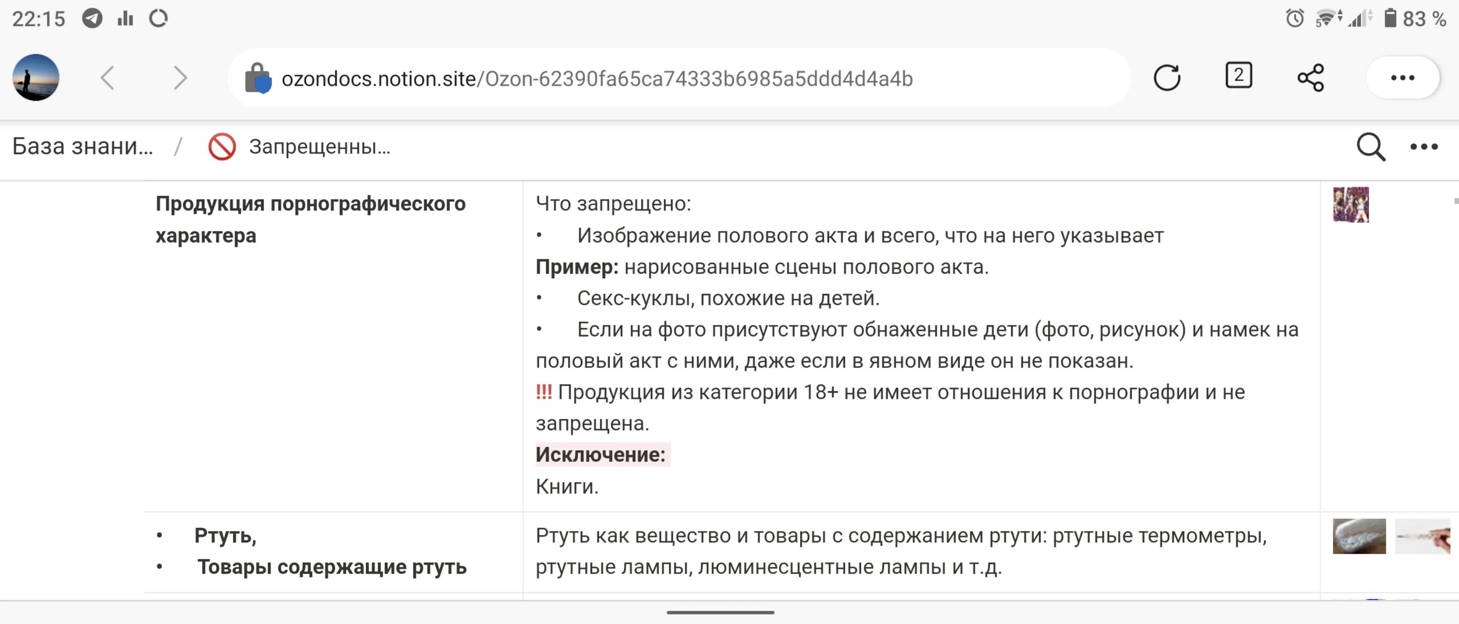Tap the browser profile avatar
Screen dimensions: 1459x624
(x=36, y=77)
